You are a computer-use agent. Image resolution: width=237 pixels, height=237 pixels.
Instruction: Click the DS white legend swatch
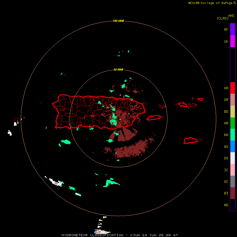233,158
